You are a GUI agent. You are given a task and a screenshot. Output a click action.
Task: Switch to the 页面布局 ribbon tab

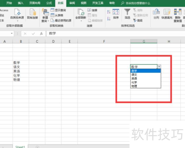click(x=35, y=3)
